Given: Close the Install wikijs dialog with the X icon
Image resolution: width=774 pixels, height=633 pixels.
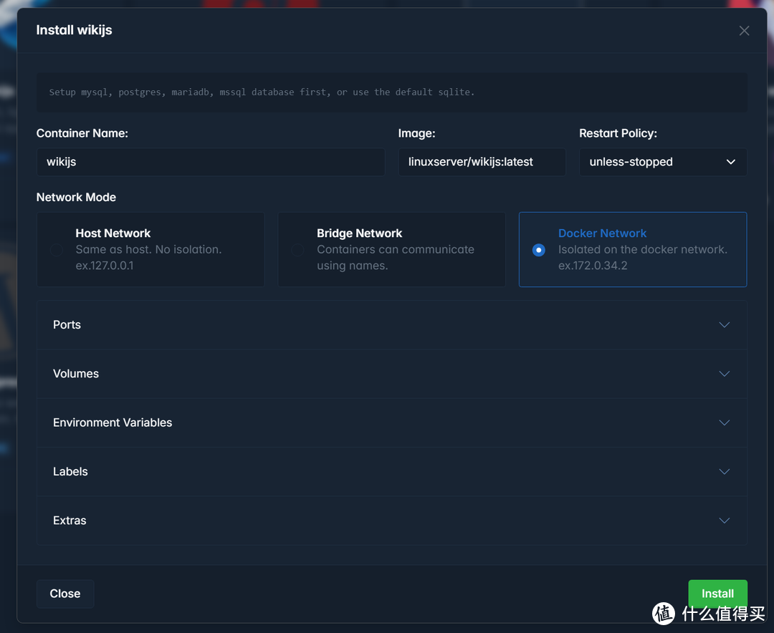Looking at the screenshot, I should tap(744, 31).
